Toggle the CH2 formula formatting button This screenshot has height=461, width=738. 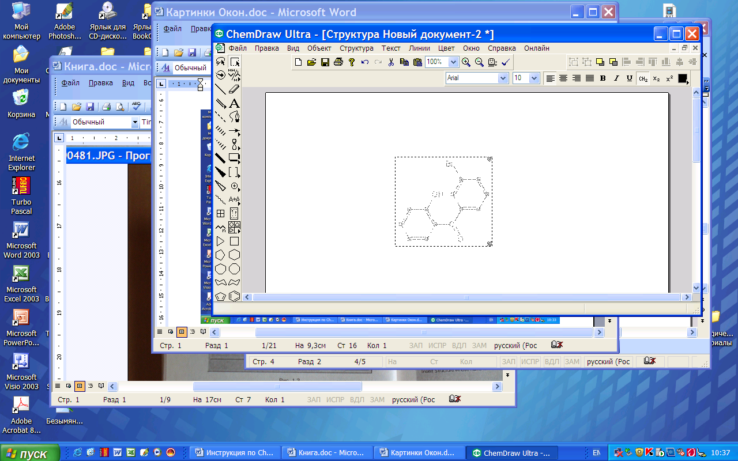[643, 78]
